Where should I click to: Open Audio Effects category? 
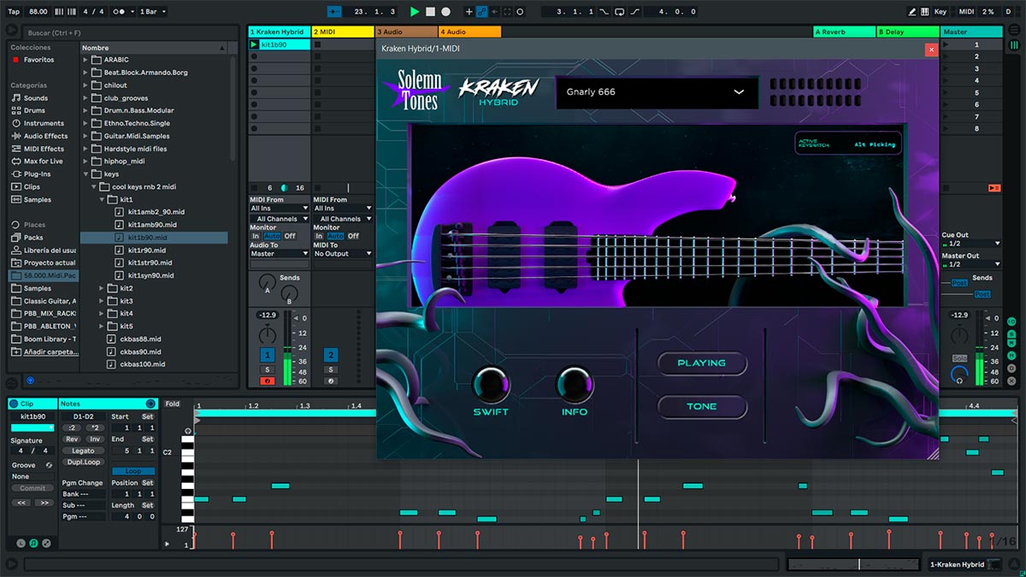45,136
